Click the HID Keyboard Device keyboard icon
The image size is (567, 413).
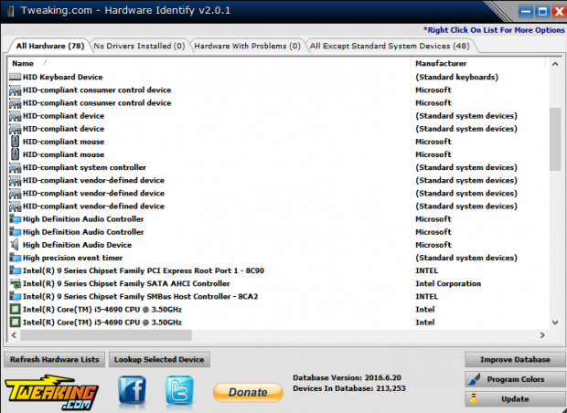click(15, 77)
